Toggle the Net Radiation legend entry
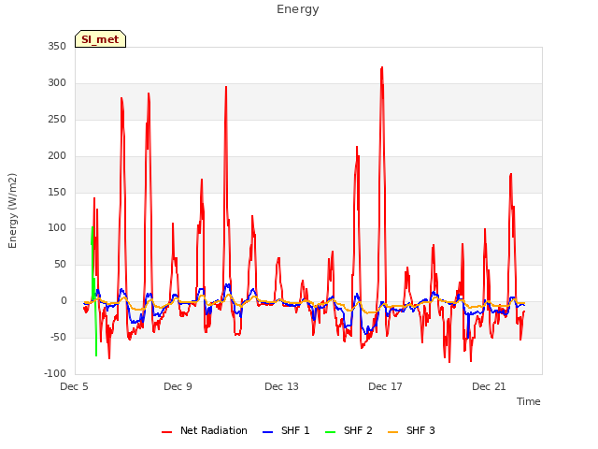 pyautogui.click(x=205, y=430)
